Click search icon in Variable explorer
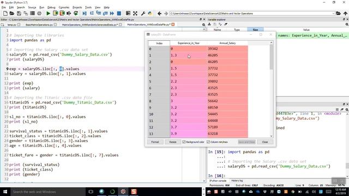The height and width of the screenshot is (196, 349). pos(347,24)
